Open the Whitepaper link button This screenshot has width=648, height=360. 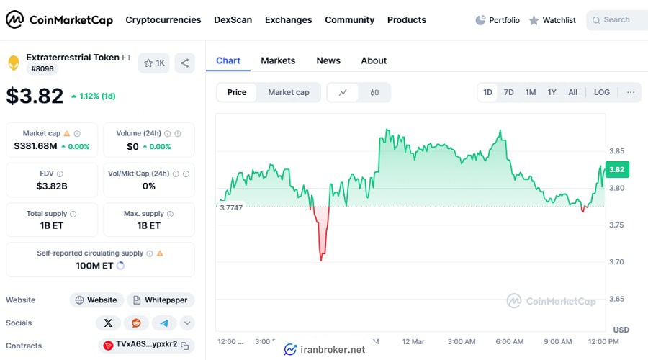click(161, 300)
